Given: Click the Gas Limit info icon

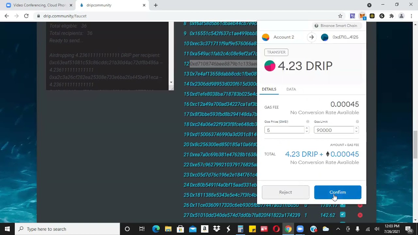Looking at the screenshot, I should [x=357, y=122].
